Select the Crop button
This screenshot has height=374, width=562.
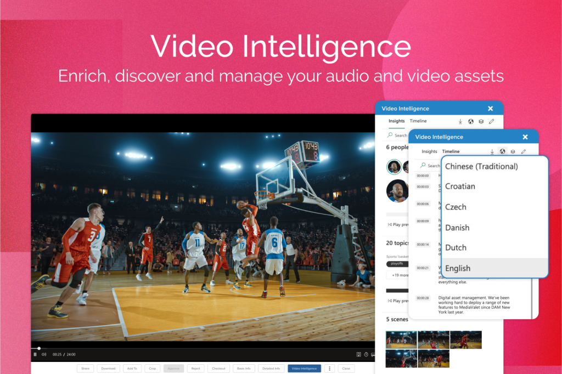(x=153, y=369)
